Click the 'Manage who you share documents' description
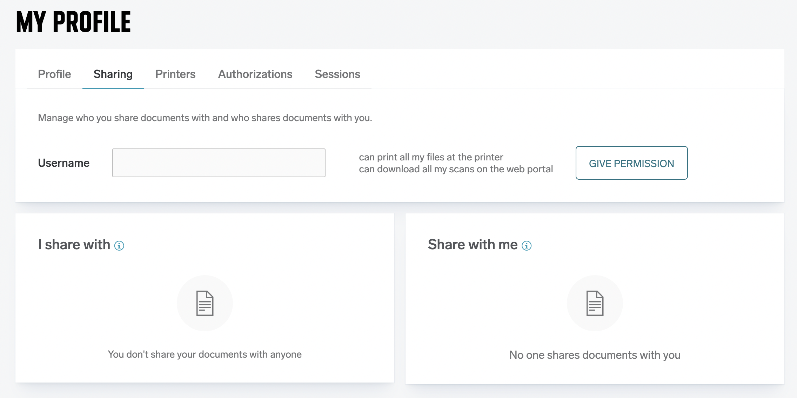The image size is (797, 398). click(x=205, y=118)
